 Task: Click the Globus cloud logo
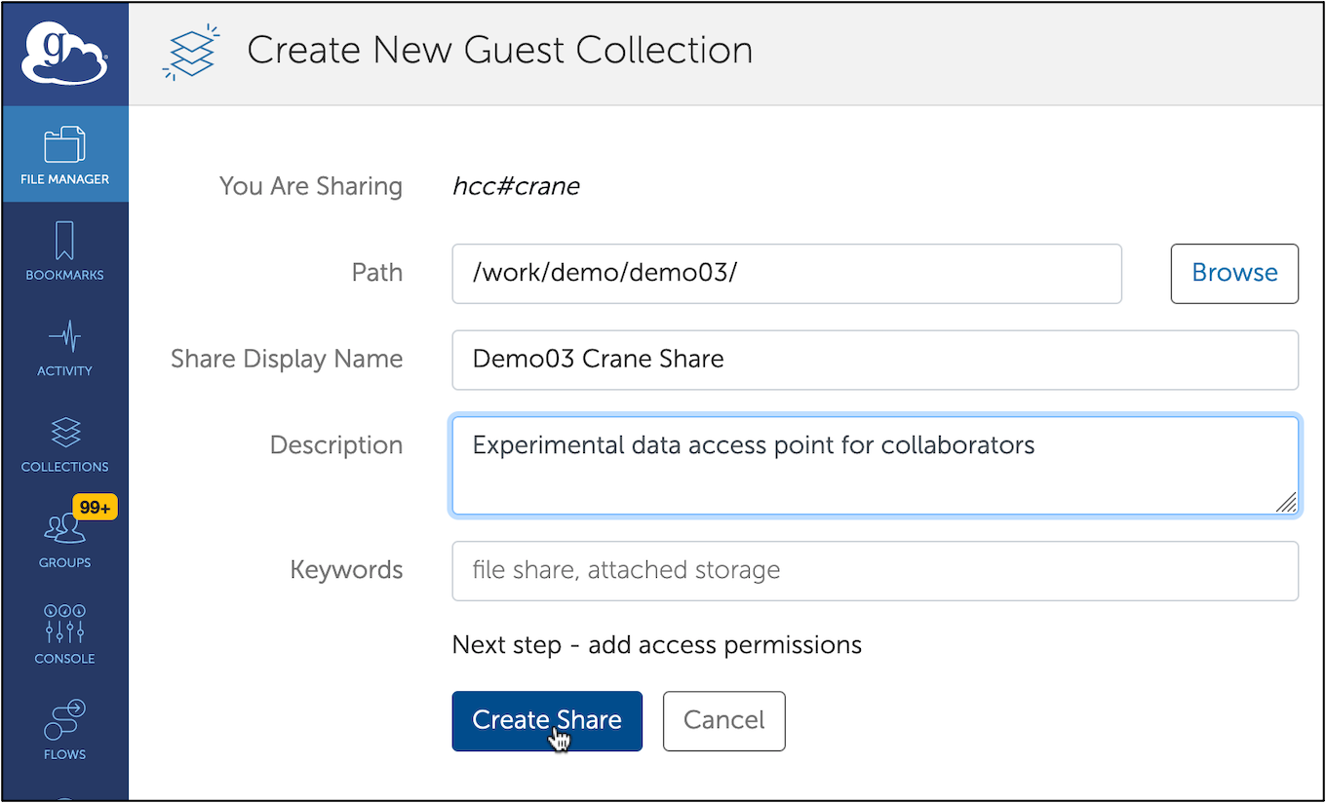click(64, 55)
